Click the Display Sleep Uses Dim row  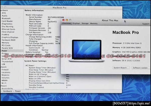click(49, 81)
